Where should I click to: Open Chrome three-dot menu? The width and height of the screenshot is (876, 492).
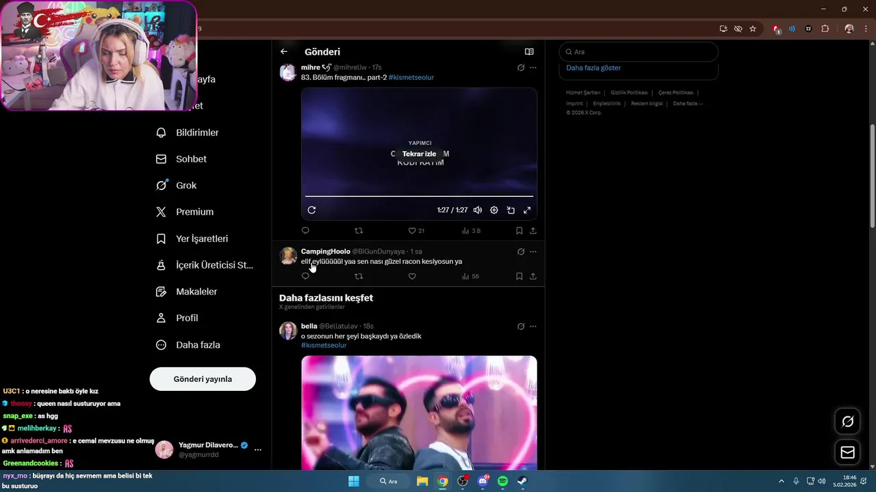pos(865,29)
